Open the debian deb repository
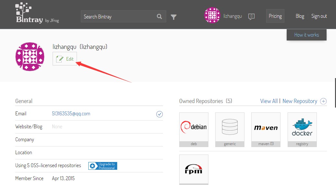Screen dimensions: 336x185 coord(194,130)
